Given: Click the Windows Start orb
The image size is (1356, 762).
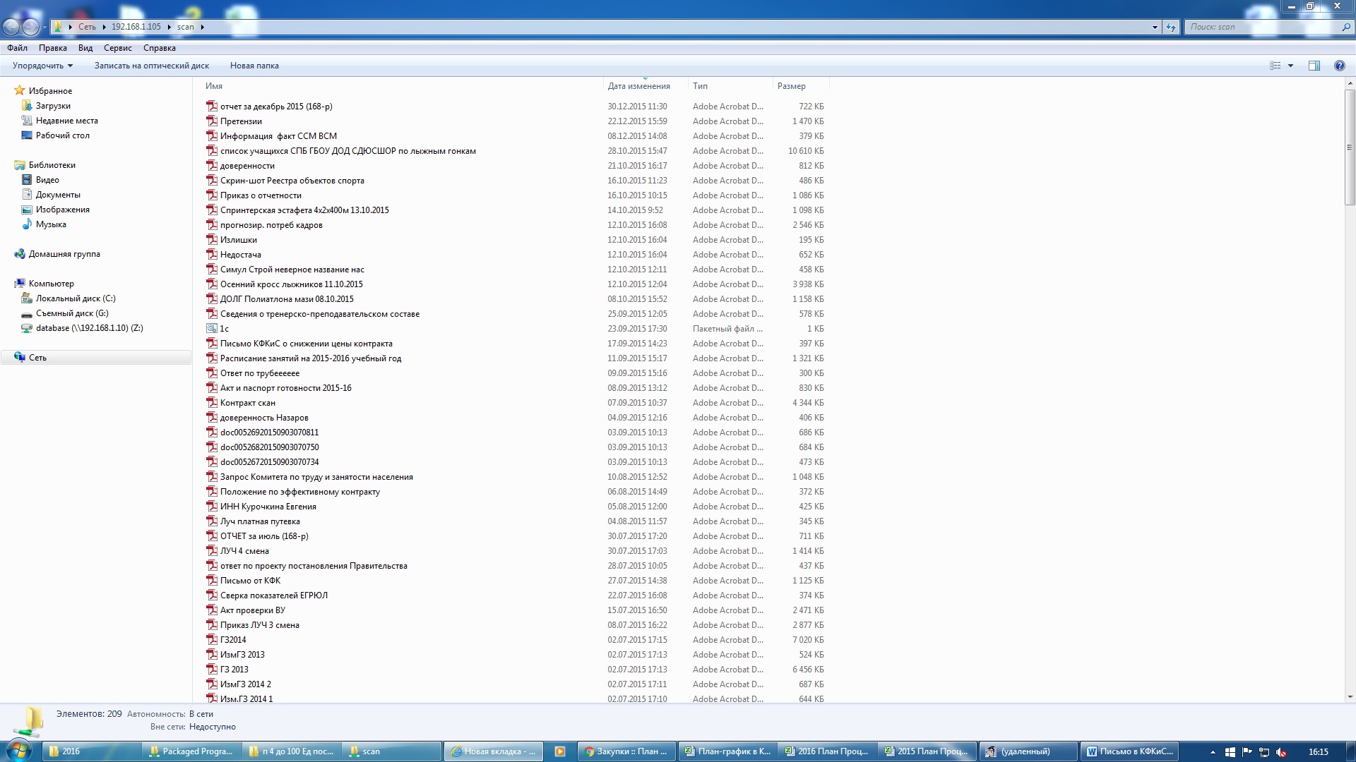Looking at the screenshot, I should coord(19,750).
